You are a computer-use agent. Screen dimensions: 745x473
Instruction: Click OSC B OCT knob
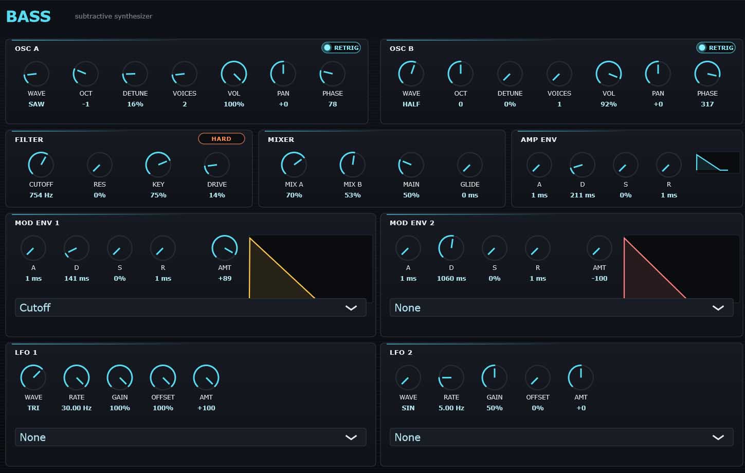click(461, 74)
